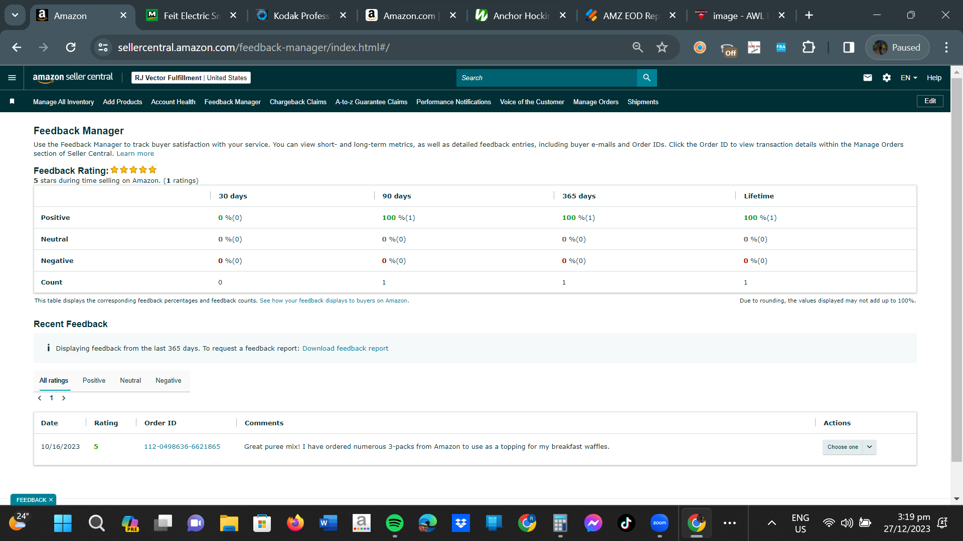Click into the Seller Central Search field
The width and height of the screenshot is (963, 541).
tap(546, 78)
